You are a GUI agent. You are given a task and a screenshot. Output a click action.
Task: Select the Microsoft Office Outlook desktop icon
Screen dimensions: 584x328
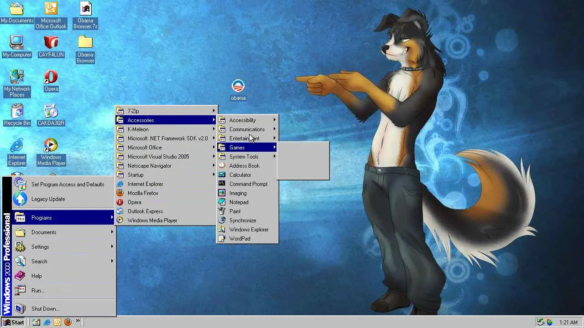click(x=51, y=15)
